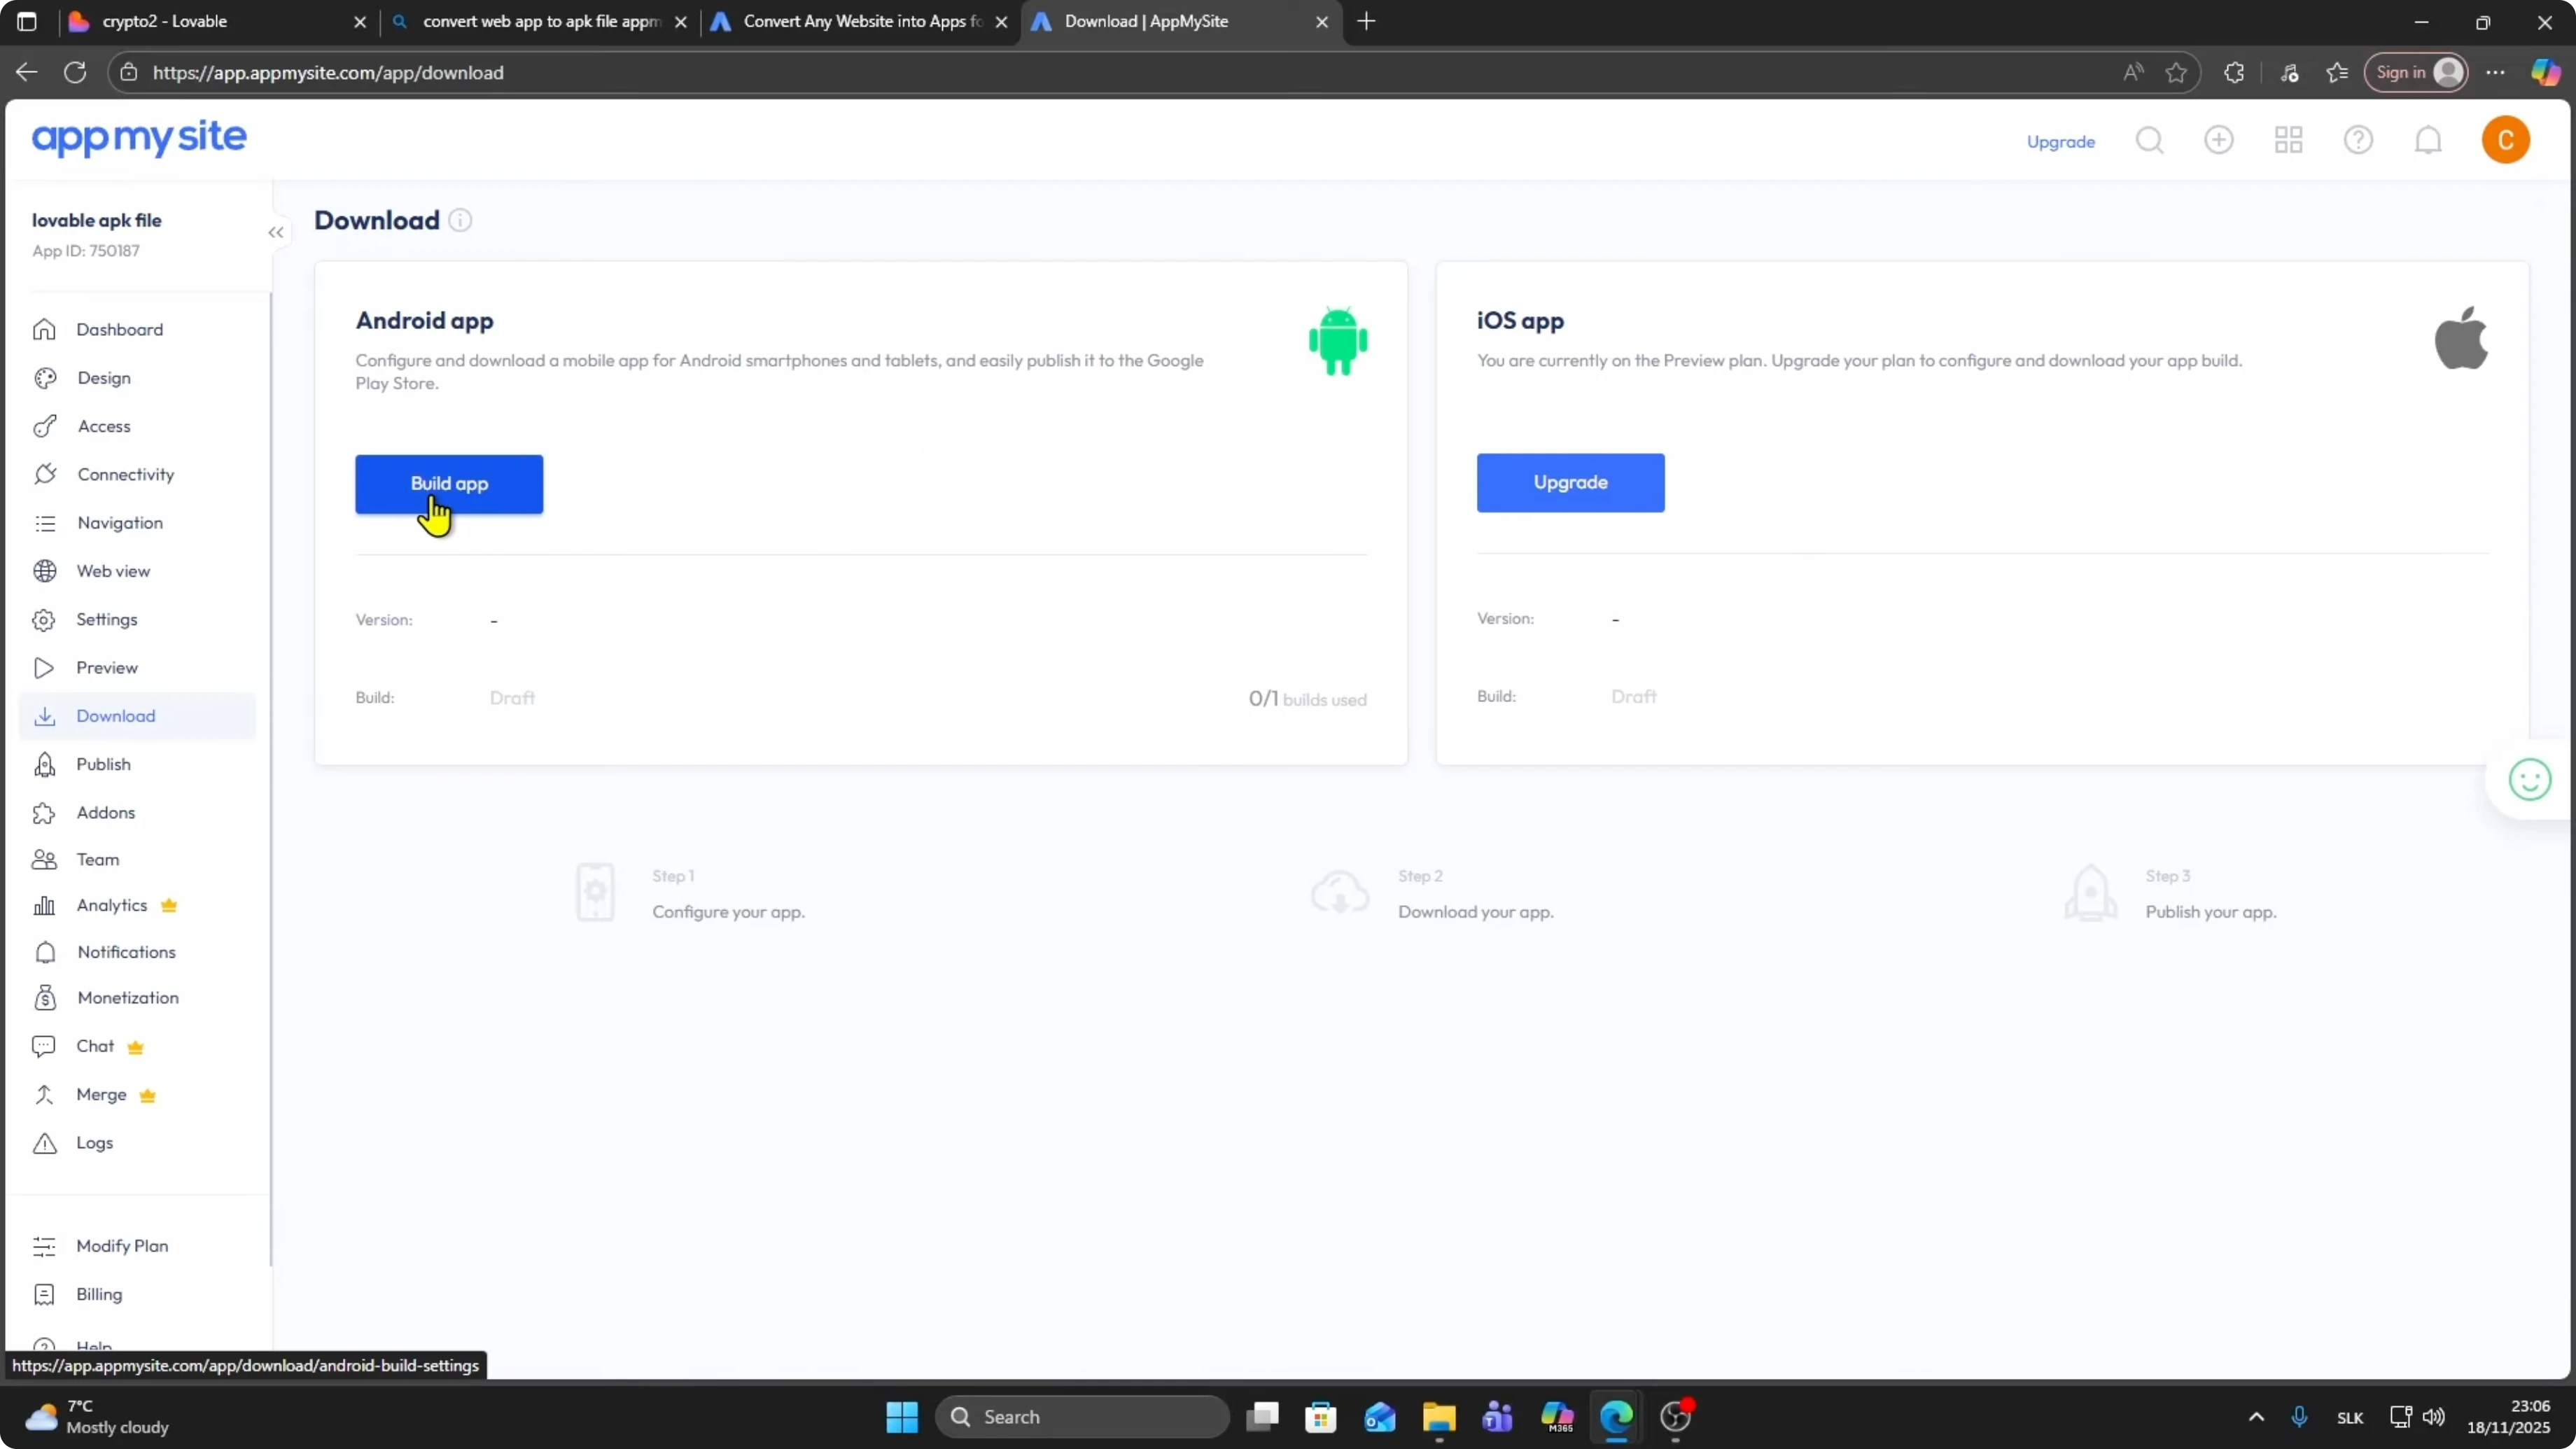
Task: Open Merge in the sidebar
Action: pyautogui.click(x=137, y=1095)
